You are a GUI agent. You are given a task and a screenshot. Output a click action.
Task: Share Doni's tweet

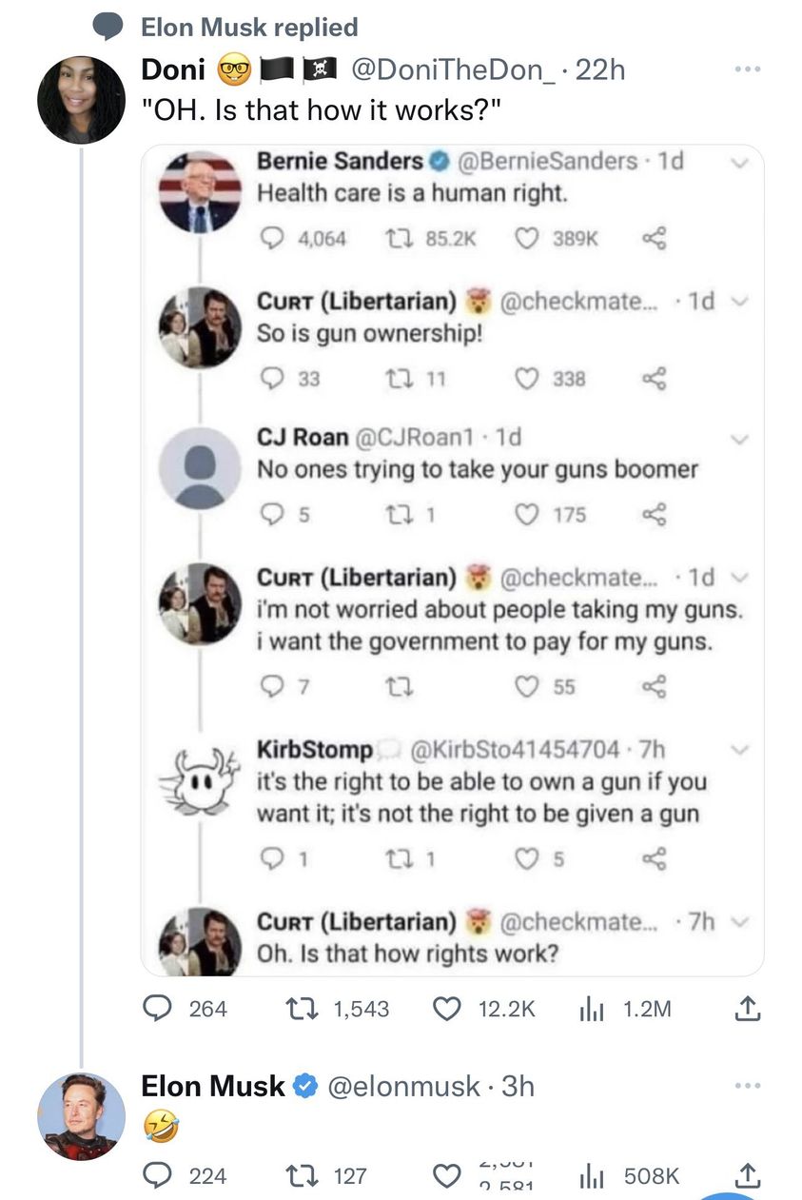point(748,1009)
